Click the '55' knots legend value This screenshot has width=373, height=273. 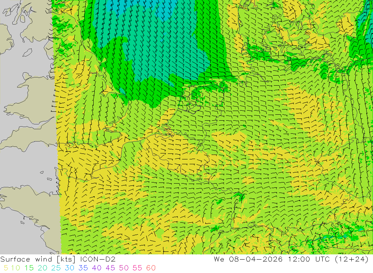[x=138, y=268]
